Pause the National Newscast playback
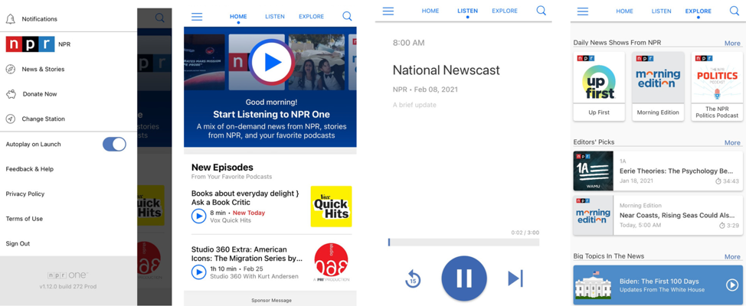746x306 pixels. (464, 278)
